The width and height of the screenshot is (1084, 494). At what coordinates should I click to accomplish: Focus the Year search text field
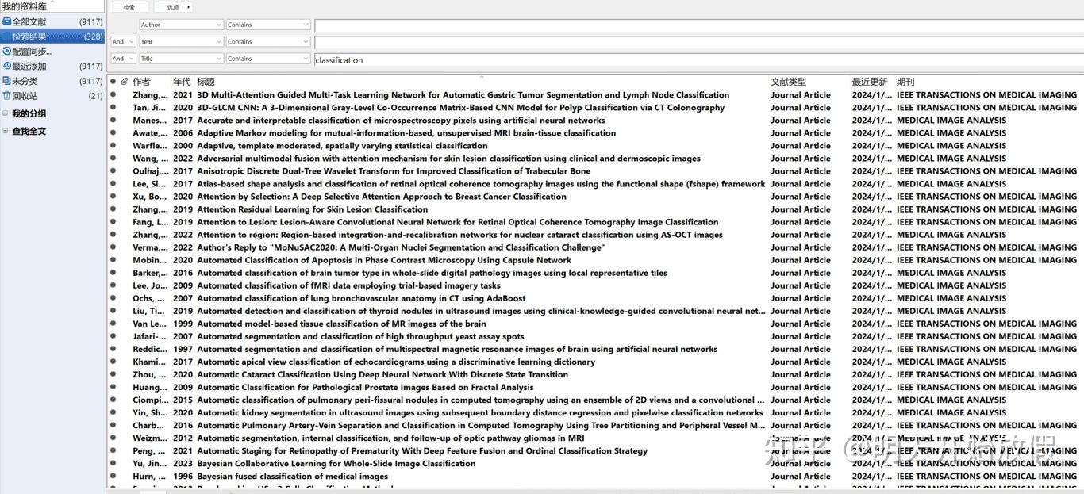click(698, 42)
